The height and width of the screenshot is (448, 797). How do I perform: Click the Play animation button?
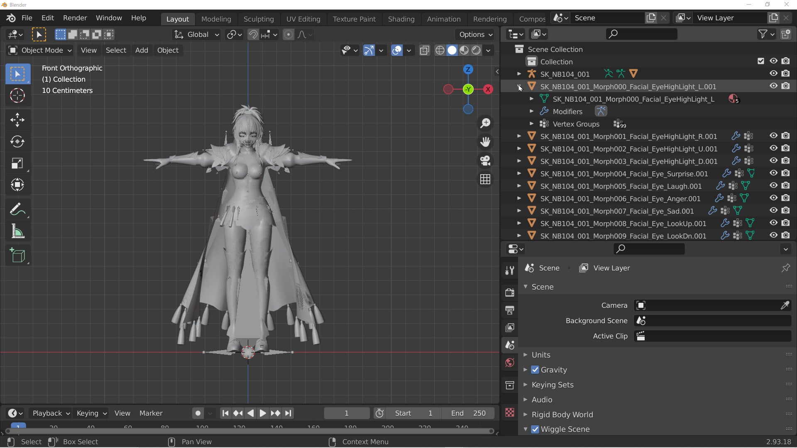coord(262,413)
